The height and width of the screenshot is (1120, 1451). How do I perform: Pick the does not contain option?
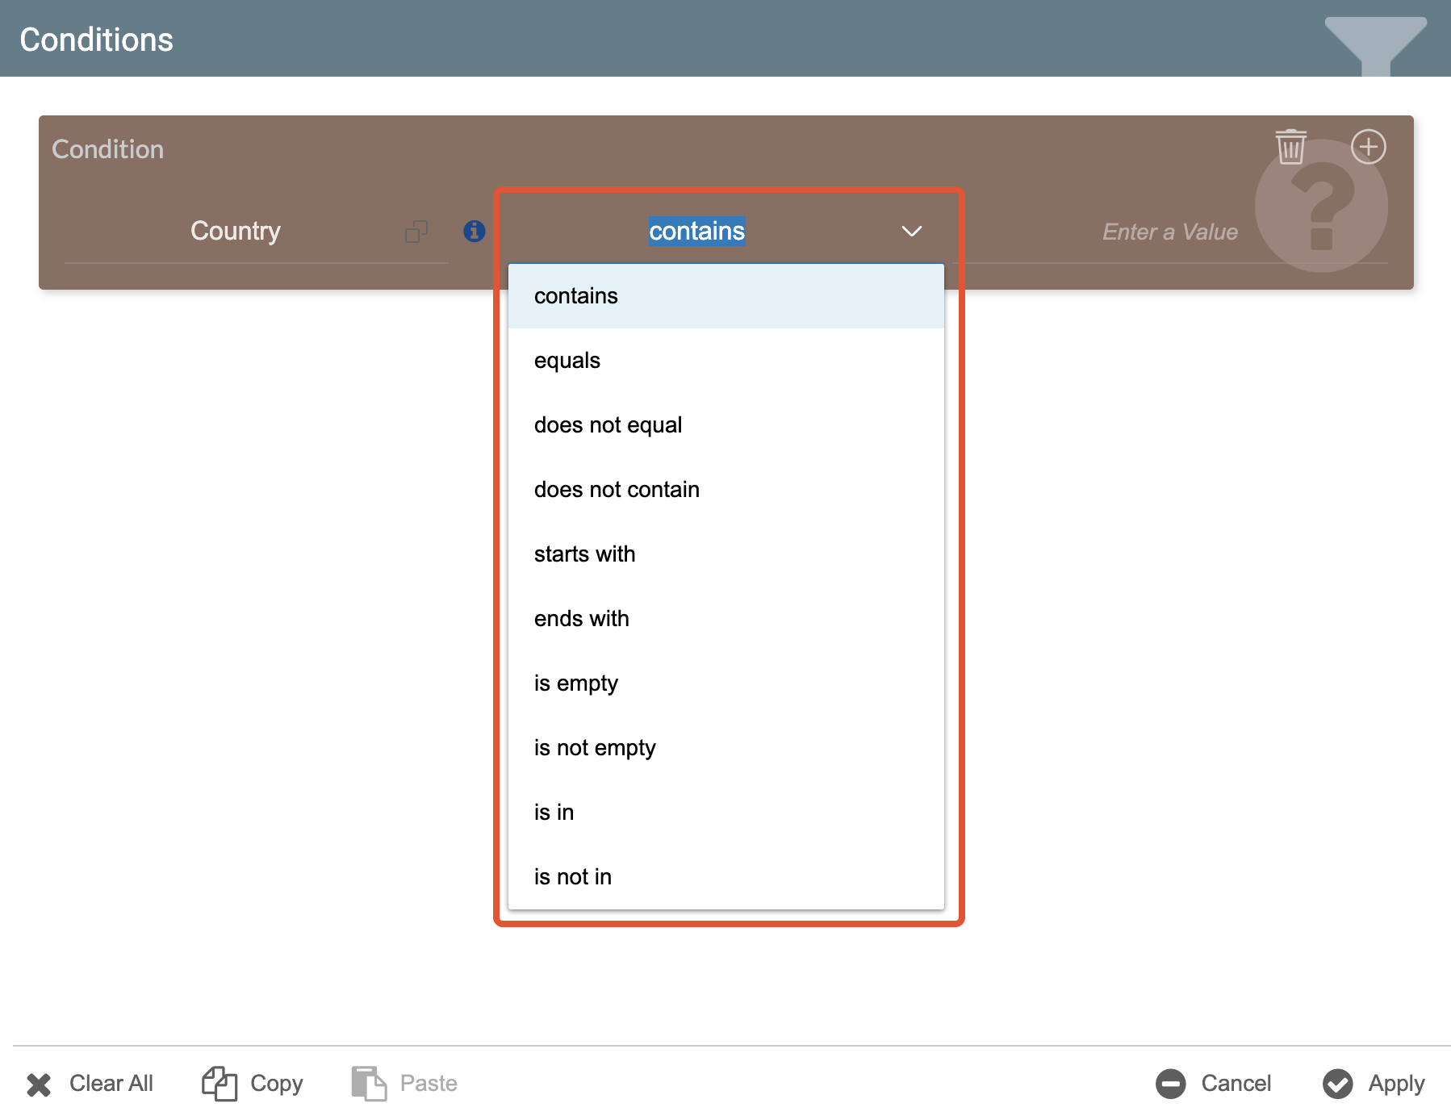click(x=617, y=490)
